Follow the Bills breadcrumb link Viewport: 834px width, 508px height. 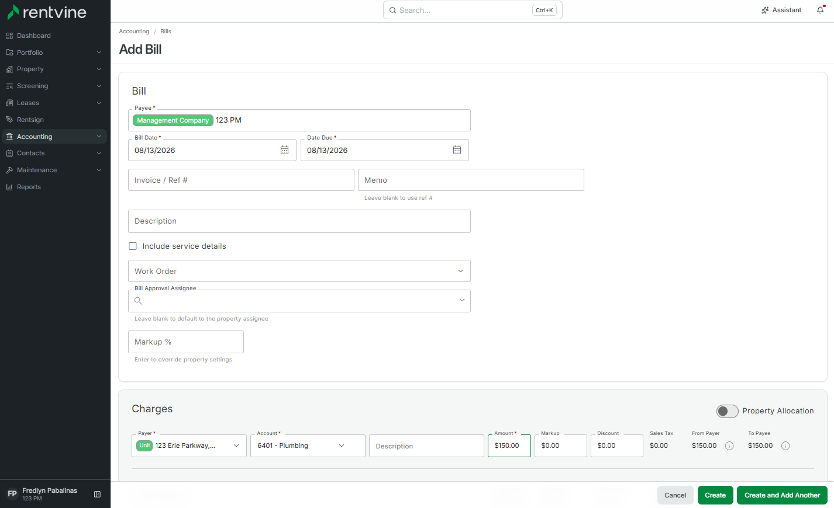[x=166, y=32]
